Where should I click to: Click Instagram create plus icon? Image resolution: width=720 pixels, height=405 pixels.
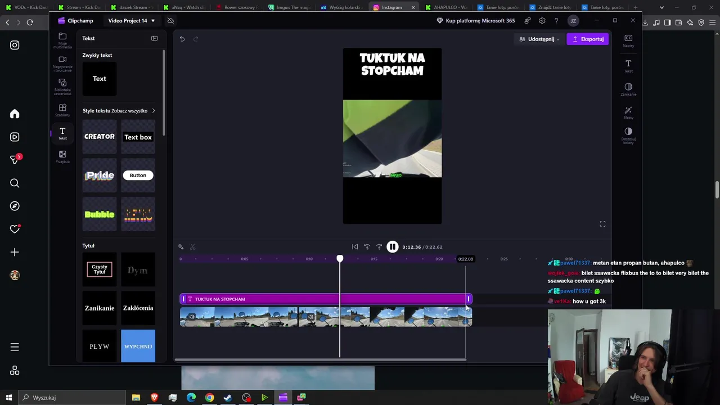pyautogui.click(x=15, y=252)
